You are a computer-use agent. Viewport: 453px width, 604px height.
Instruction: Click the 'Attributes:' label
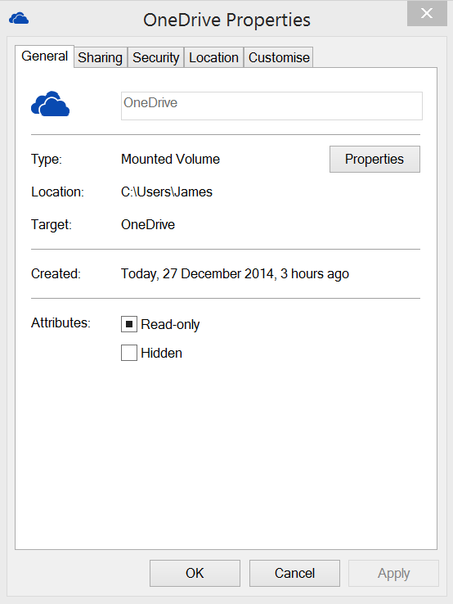click(61, 322)
